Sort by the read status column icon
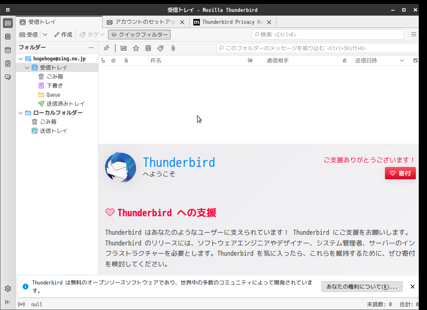This screenshot has height=310, width=427. (250, 60)
